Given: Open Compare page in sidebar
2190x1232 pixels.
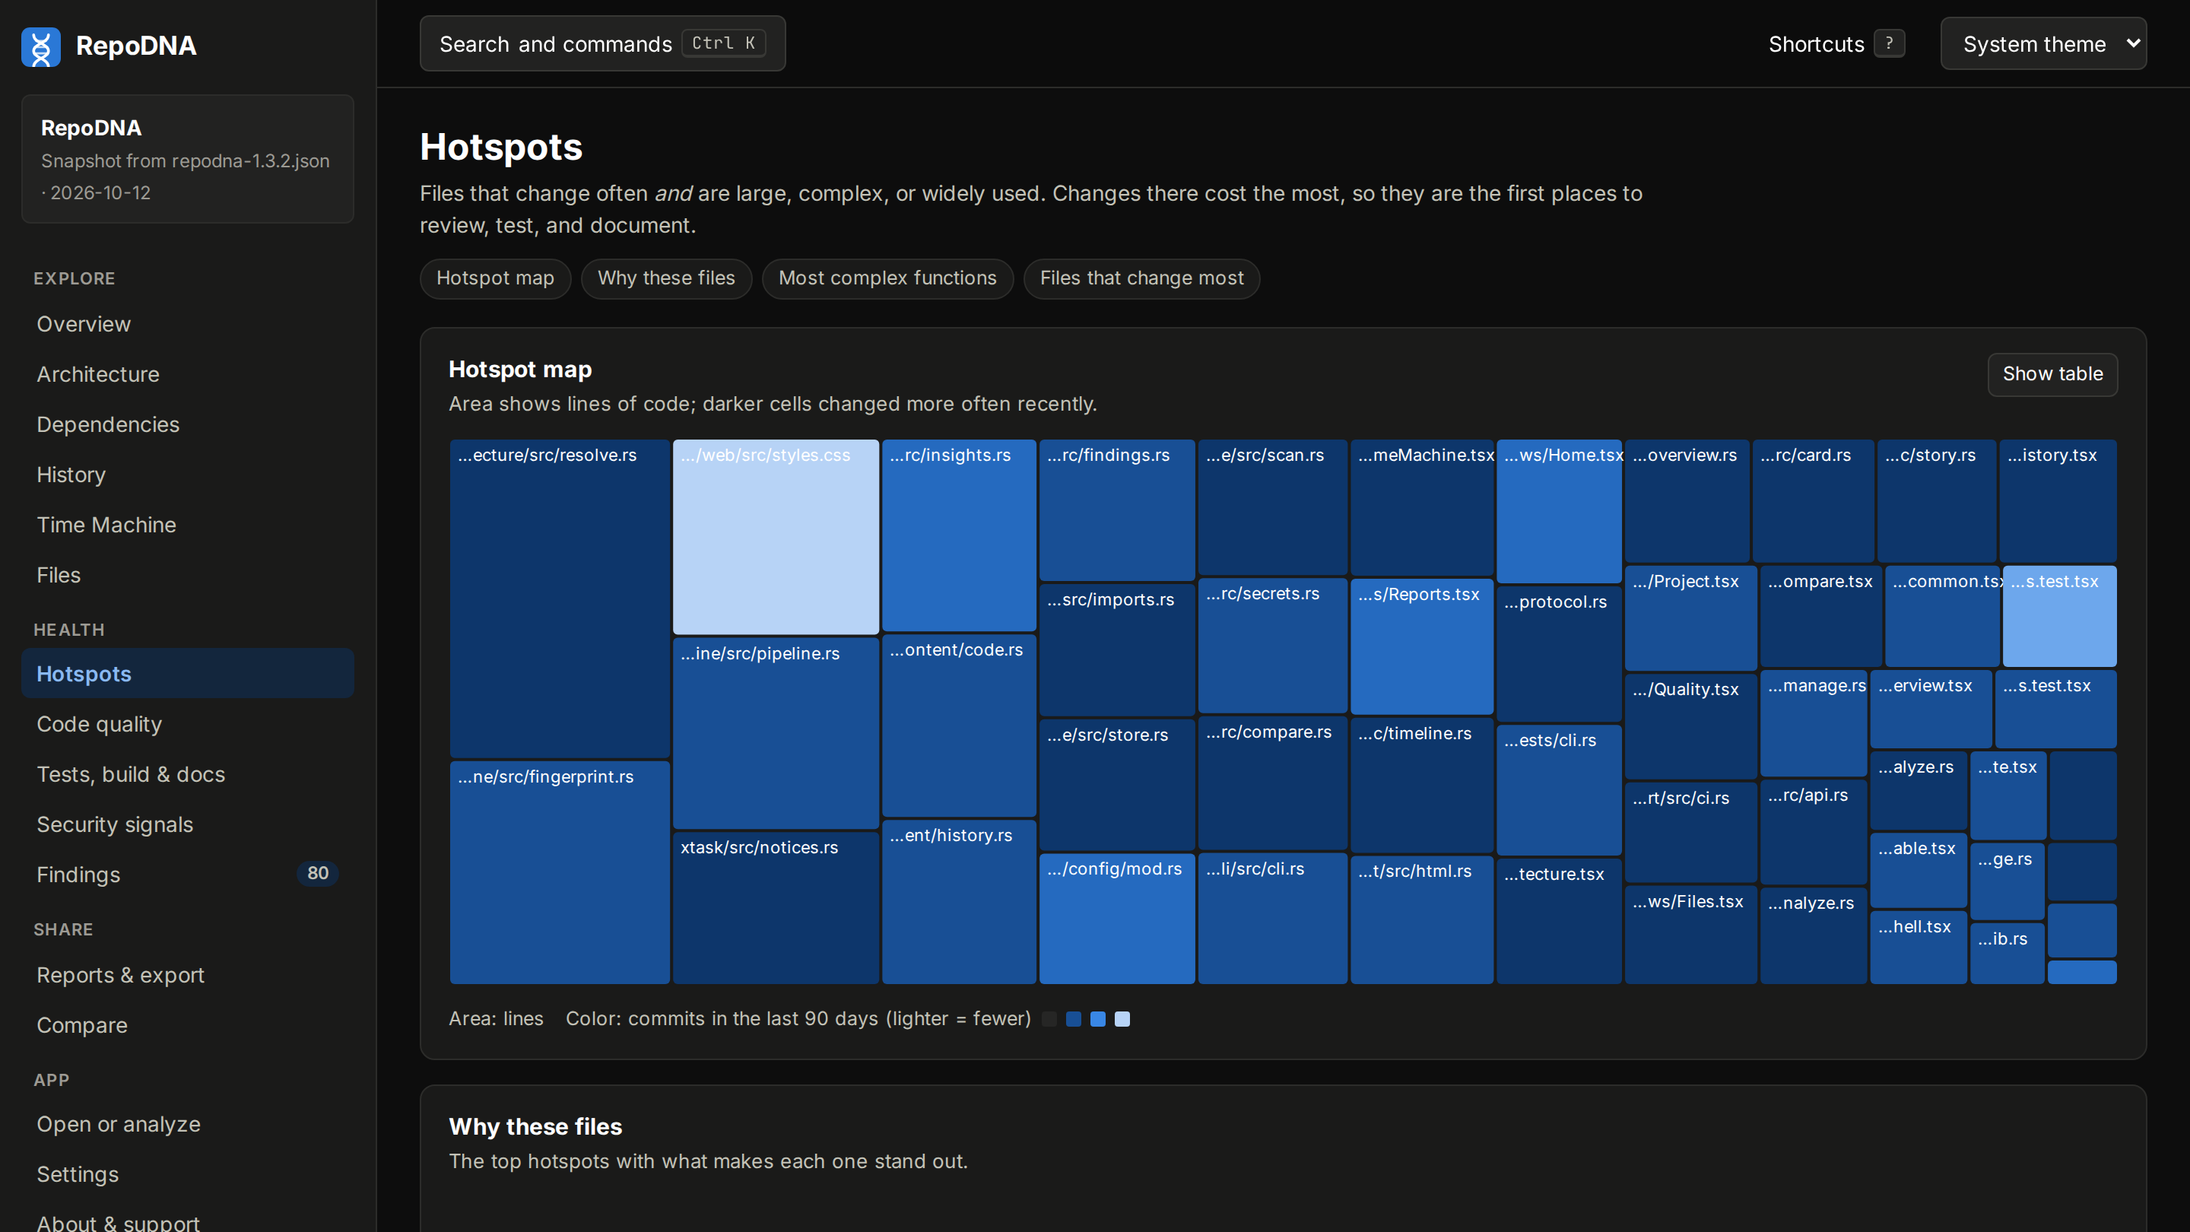Looking at the screenshot, I should (x=187, y=1024).
